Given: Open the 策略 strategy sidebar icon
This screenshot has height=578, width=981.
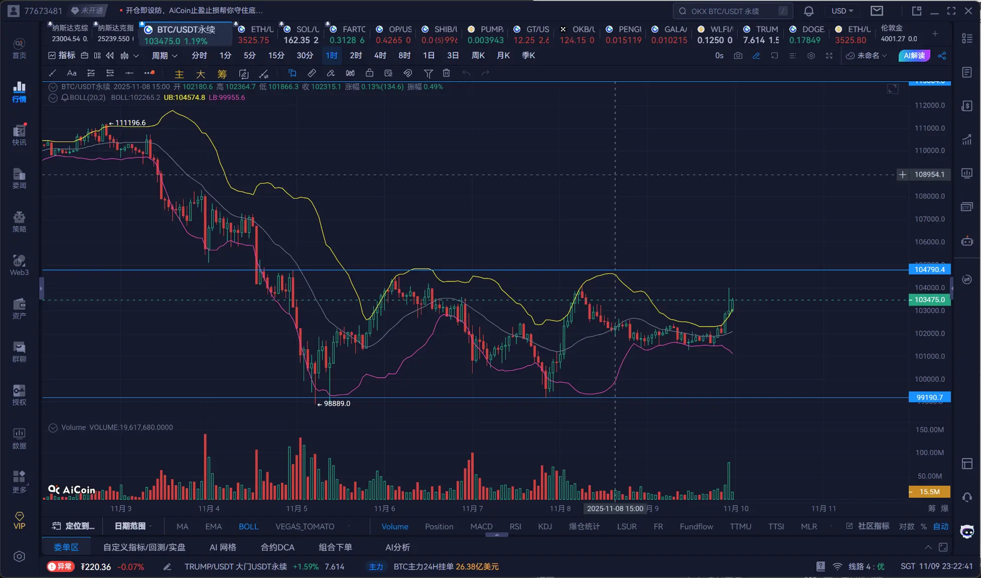Looking at the screenshot, I should pos(19,222).
